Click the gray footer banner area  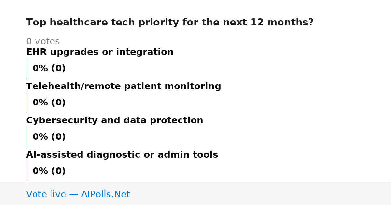point(195,194)
